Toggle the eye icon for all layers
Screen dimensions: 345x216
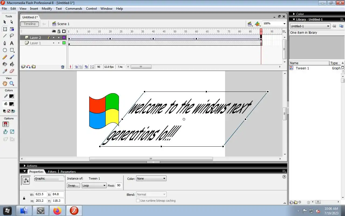[54, 31]
